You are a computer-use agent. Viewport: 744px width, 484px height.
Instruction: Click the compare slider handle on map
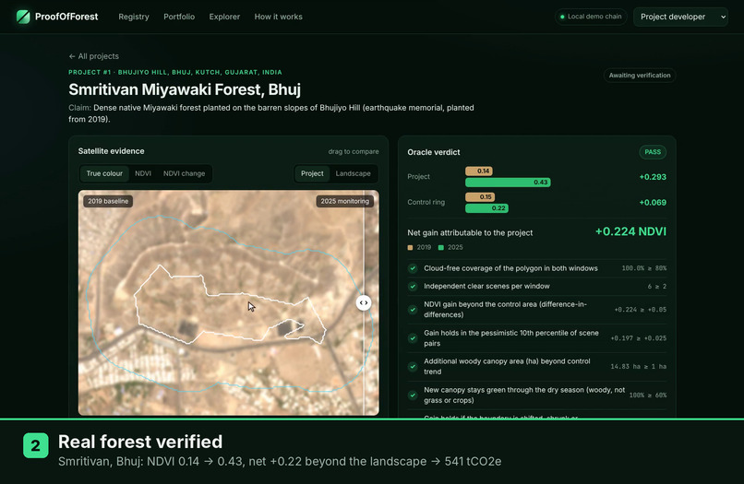364,302
